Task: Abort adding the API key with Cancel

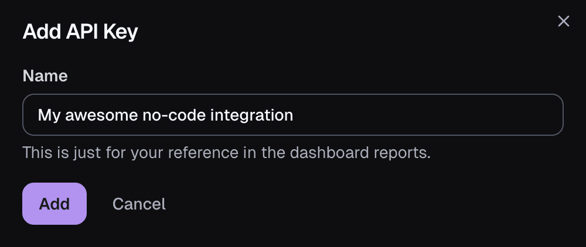Action: coord(139,204)
